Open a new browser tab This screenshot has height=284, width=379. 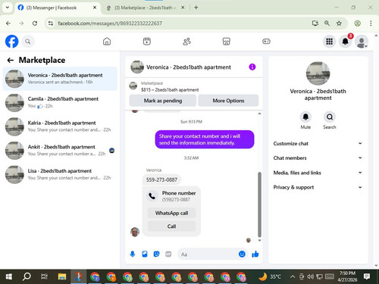(196, 8)
